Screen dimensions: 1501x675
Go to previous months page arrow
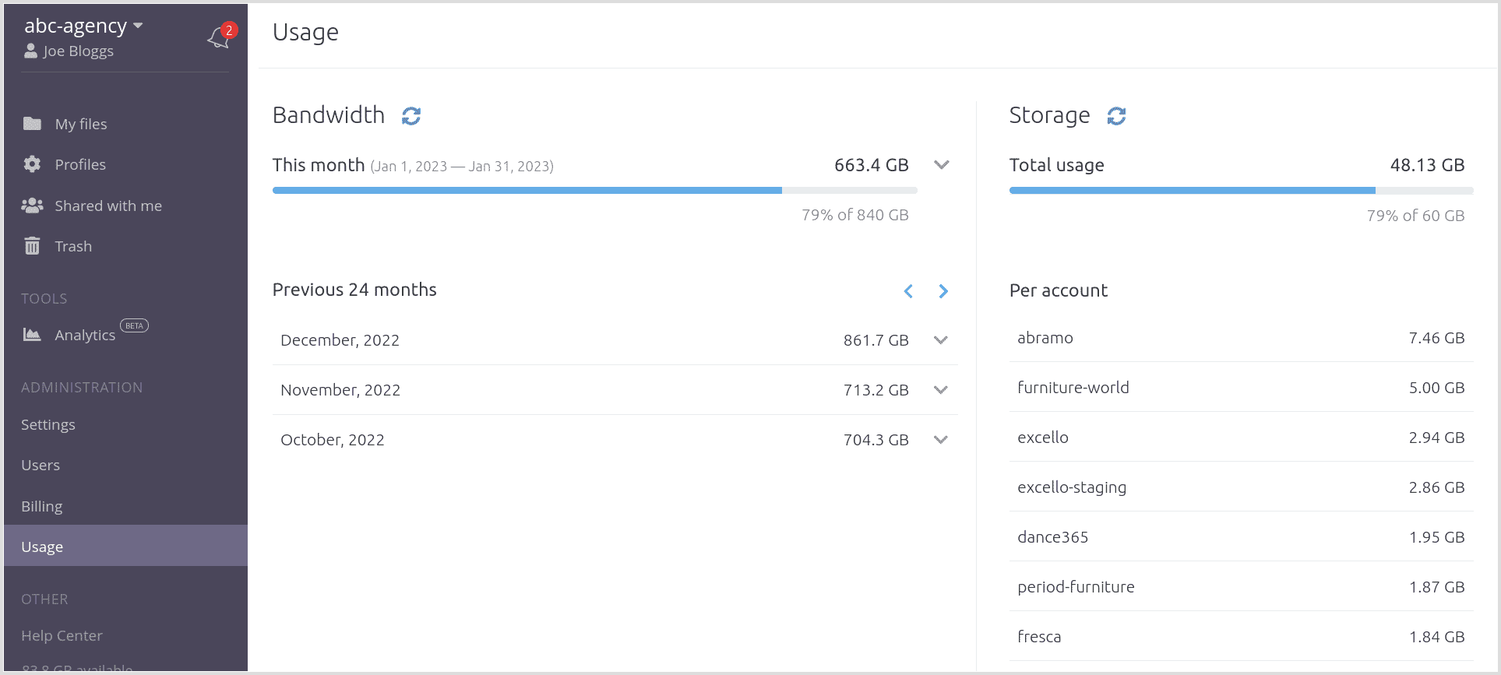[x=908, y=291]
